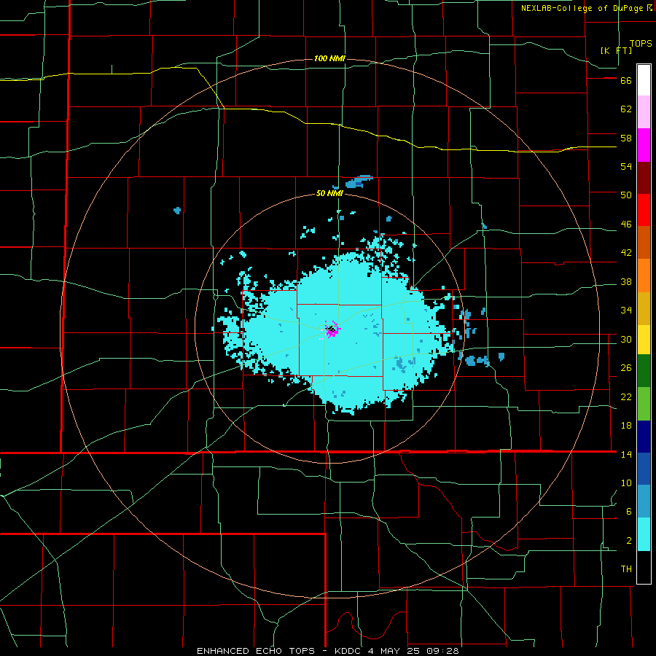Viewport: 656px width, 656px height.
Task: Pick the bright red legend swatch
Action: (644, 210)
